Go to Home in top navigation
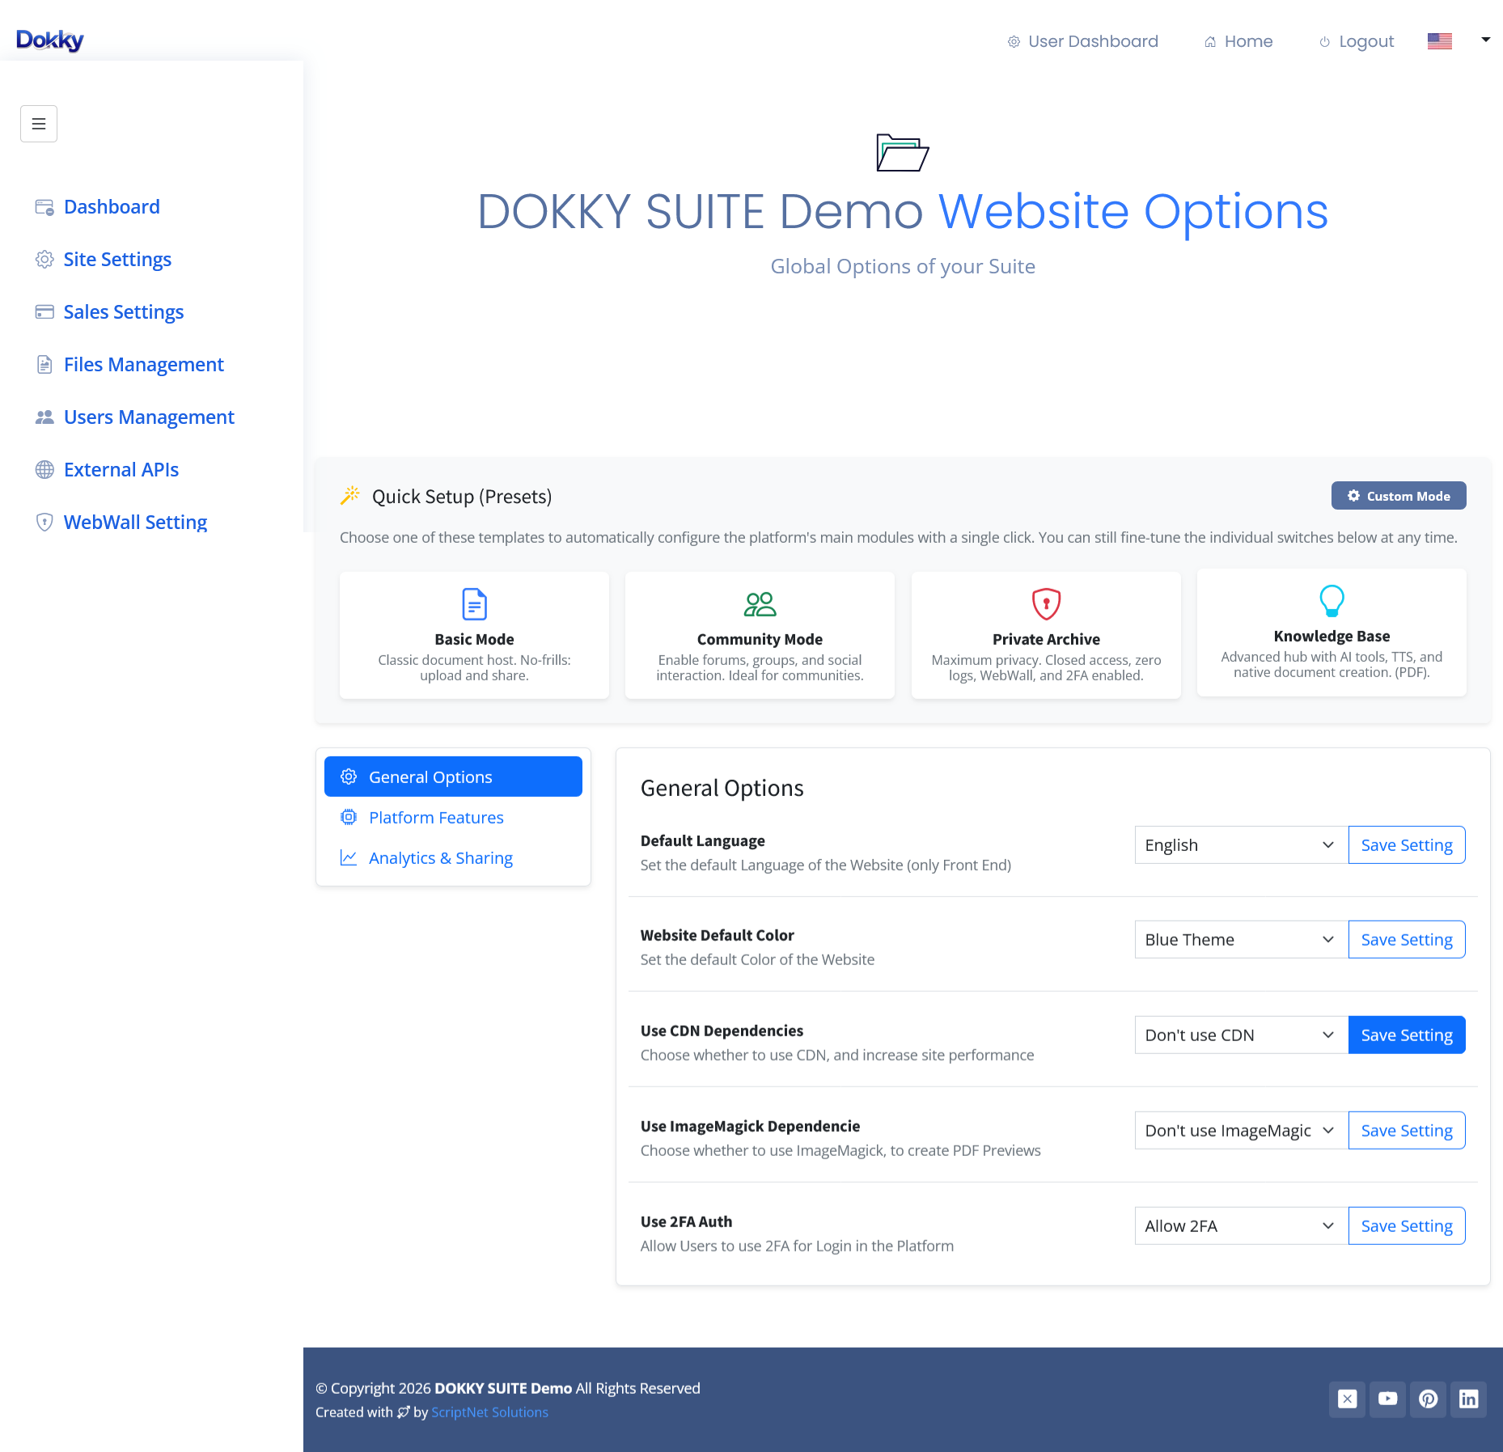This screenshot has height=1452, width=1503. pyautogui.click(x=1238, y=41)
